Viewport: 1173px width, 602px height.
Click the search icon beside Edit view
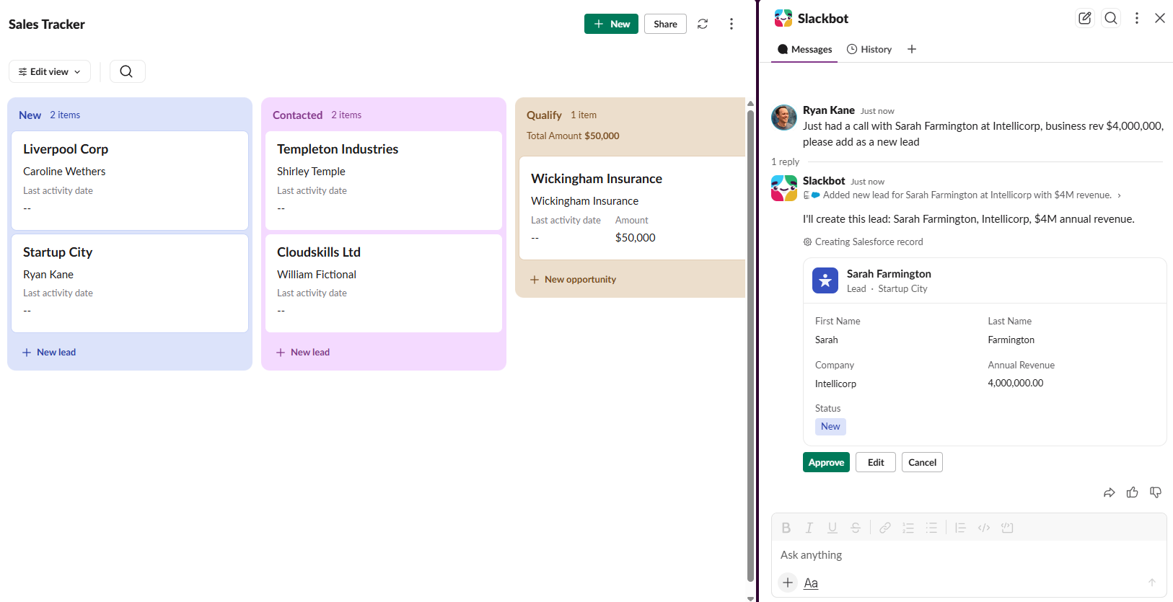[x=127, y=71]
